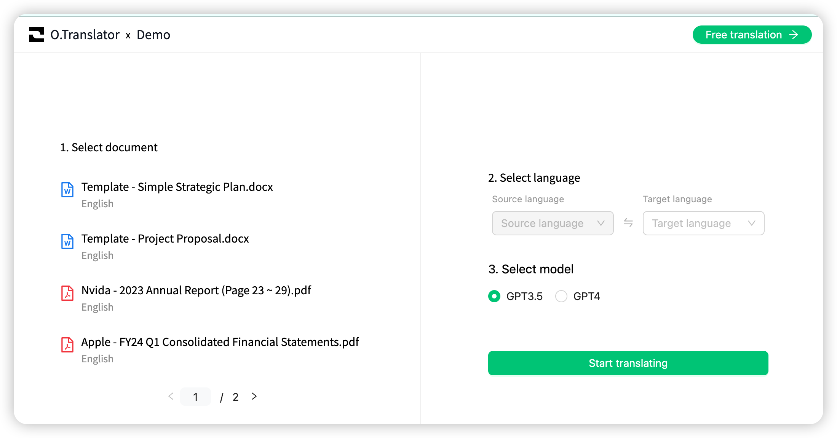Expand Target language chevron arrow
The width and height of the screenshot is (837, 438).
[x=751, y=223]
